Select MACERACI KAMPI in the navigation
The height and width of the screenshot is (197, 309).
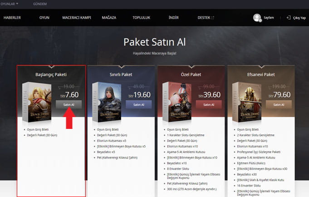[x=77, y=18]
